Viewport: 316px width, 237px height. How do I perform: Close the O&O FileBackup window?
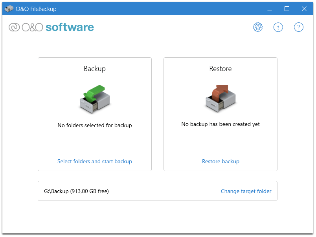304,9
